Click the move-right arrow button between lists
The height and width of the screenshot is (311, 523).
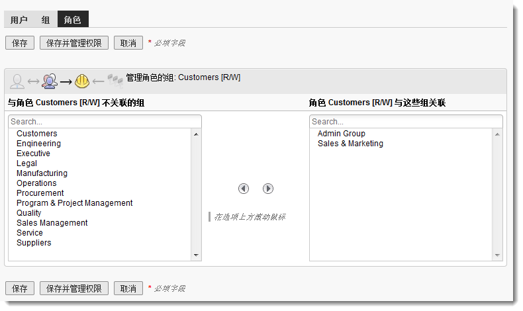268,189
